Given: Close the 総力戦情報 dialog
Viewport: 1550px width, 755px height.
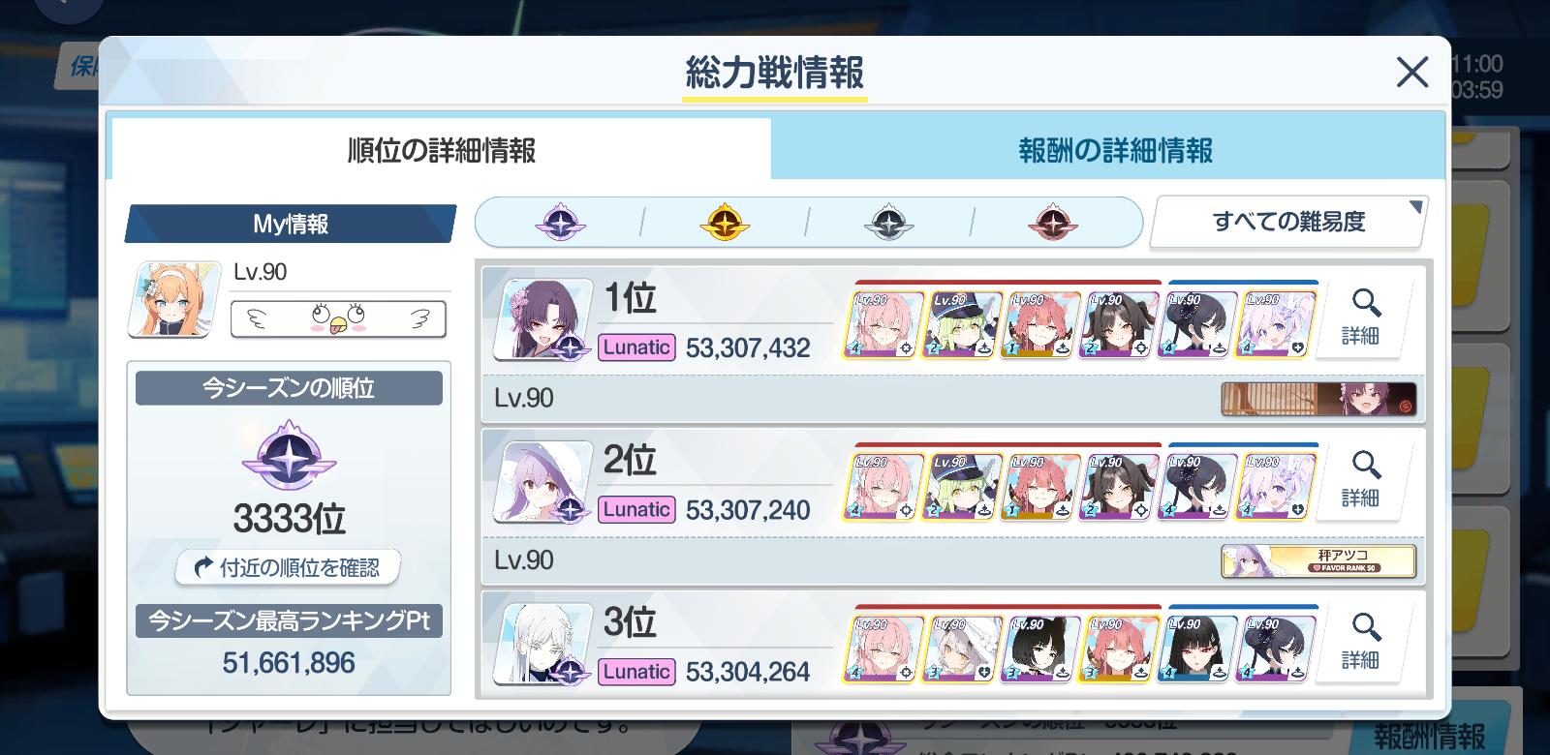Looking at the screenshot, I should tap(1412, 73).
